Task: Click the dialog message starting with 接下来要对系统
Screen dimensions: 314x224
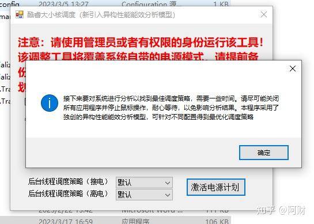Action: point(171,108)
